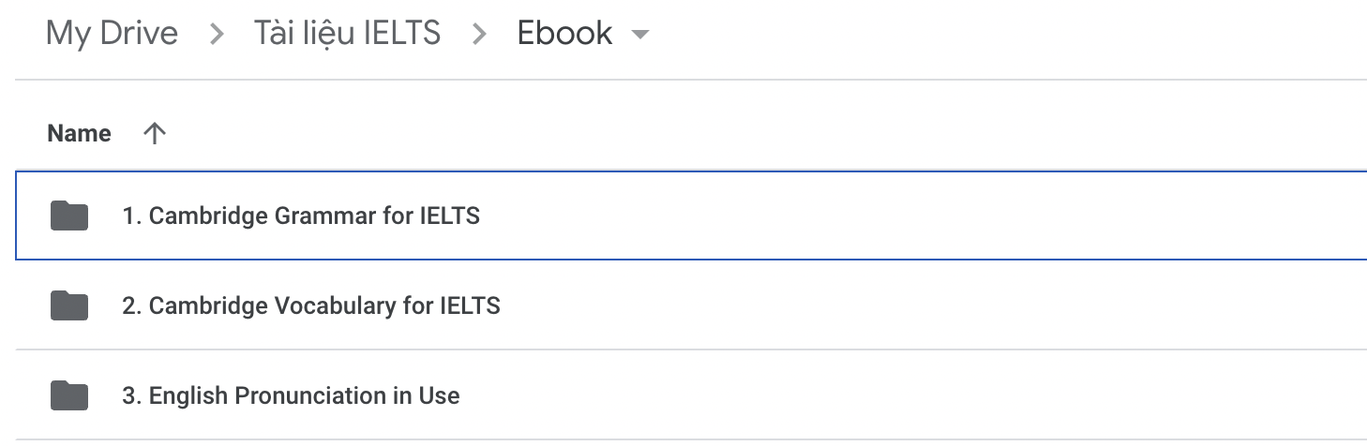Select the '2. Cambridge Vocabulary for IELTS' title
The height and width of the screenshot is (446, 1367).
coord(311,305)
